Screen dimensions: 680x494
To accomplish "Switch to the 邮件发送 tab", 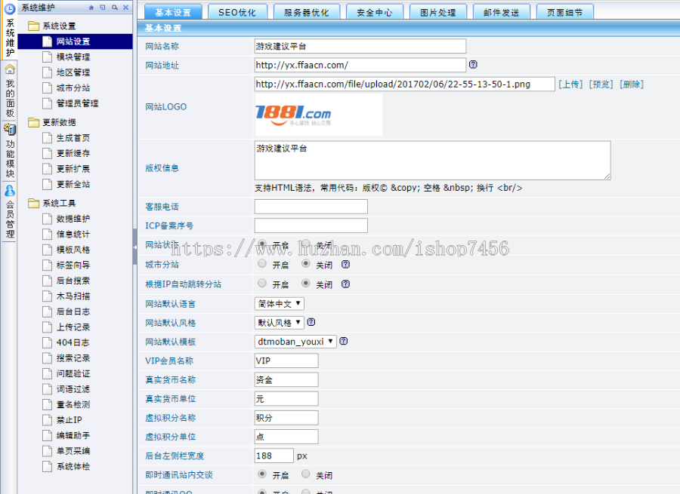I will 502,12.
